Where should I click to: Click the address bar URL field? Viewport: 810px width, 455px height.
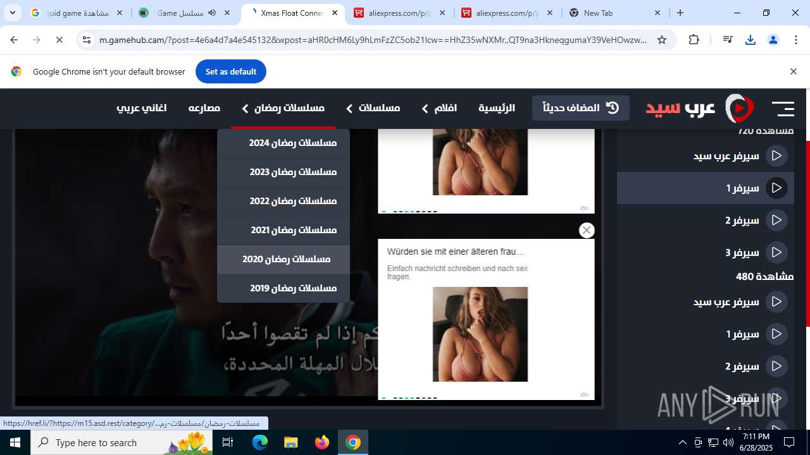tap(373, 40)
